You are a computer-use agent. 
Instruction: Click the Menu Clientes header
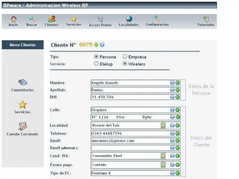(x=23, y=45)
